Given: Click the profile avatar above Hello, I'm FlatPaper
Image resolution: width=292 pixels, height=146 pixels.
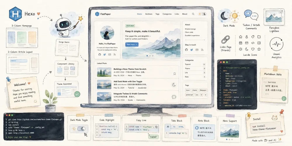Looking at the screenshot, I should click(107, 33).
